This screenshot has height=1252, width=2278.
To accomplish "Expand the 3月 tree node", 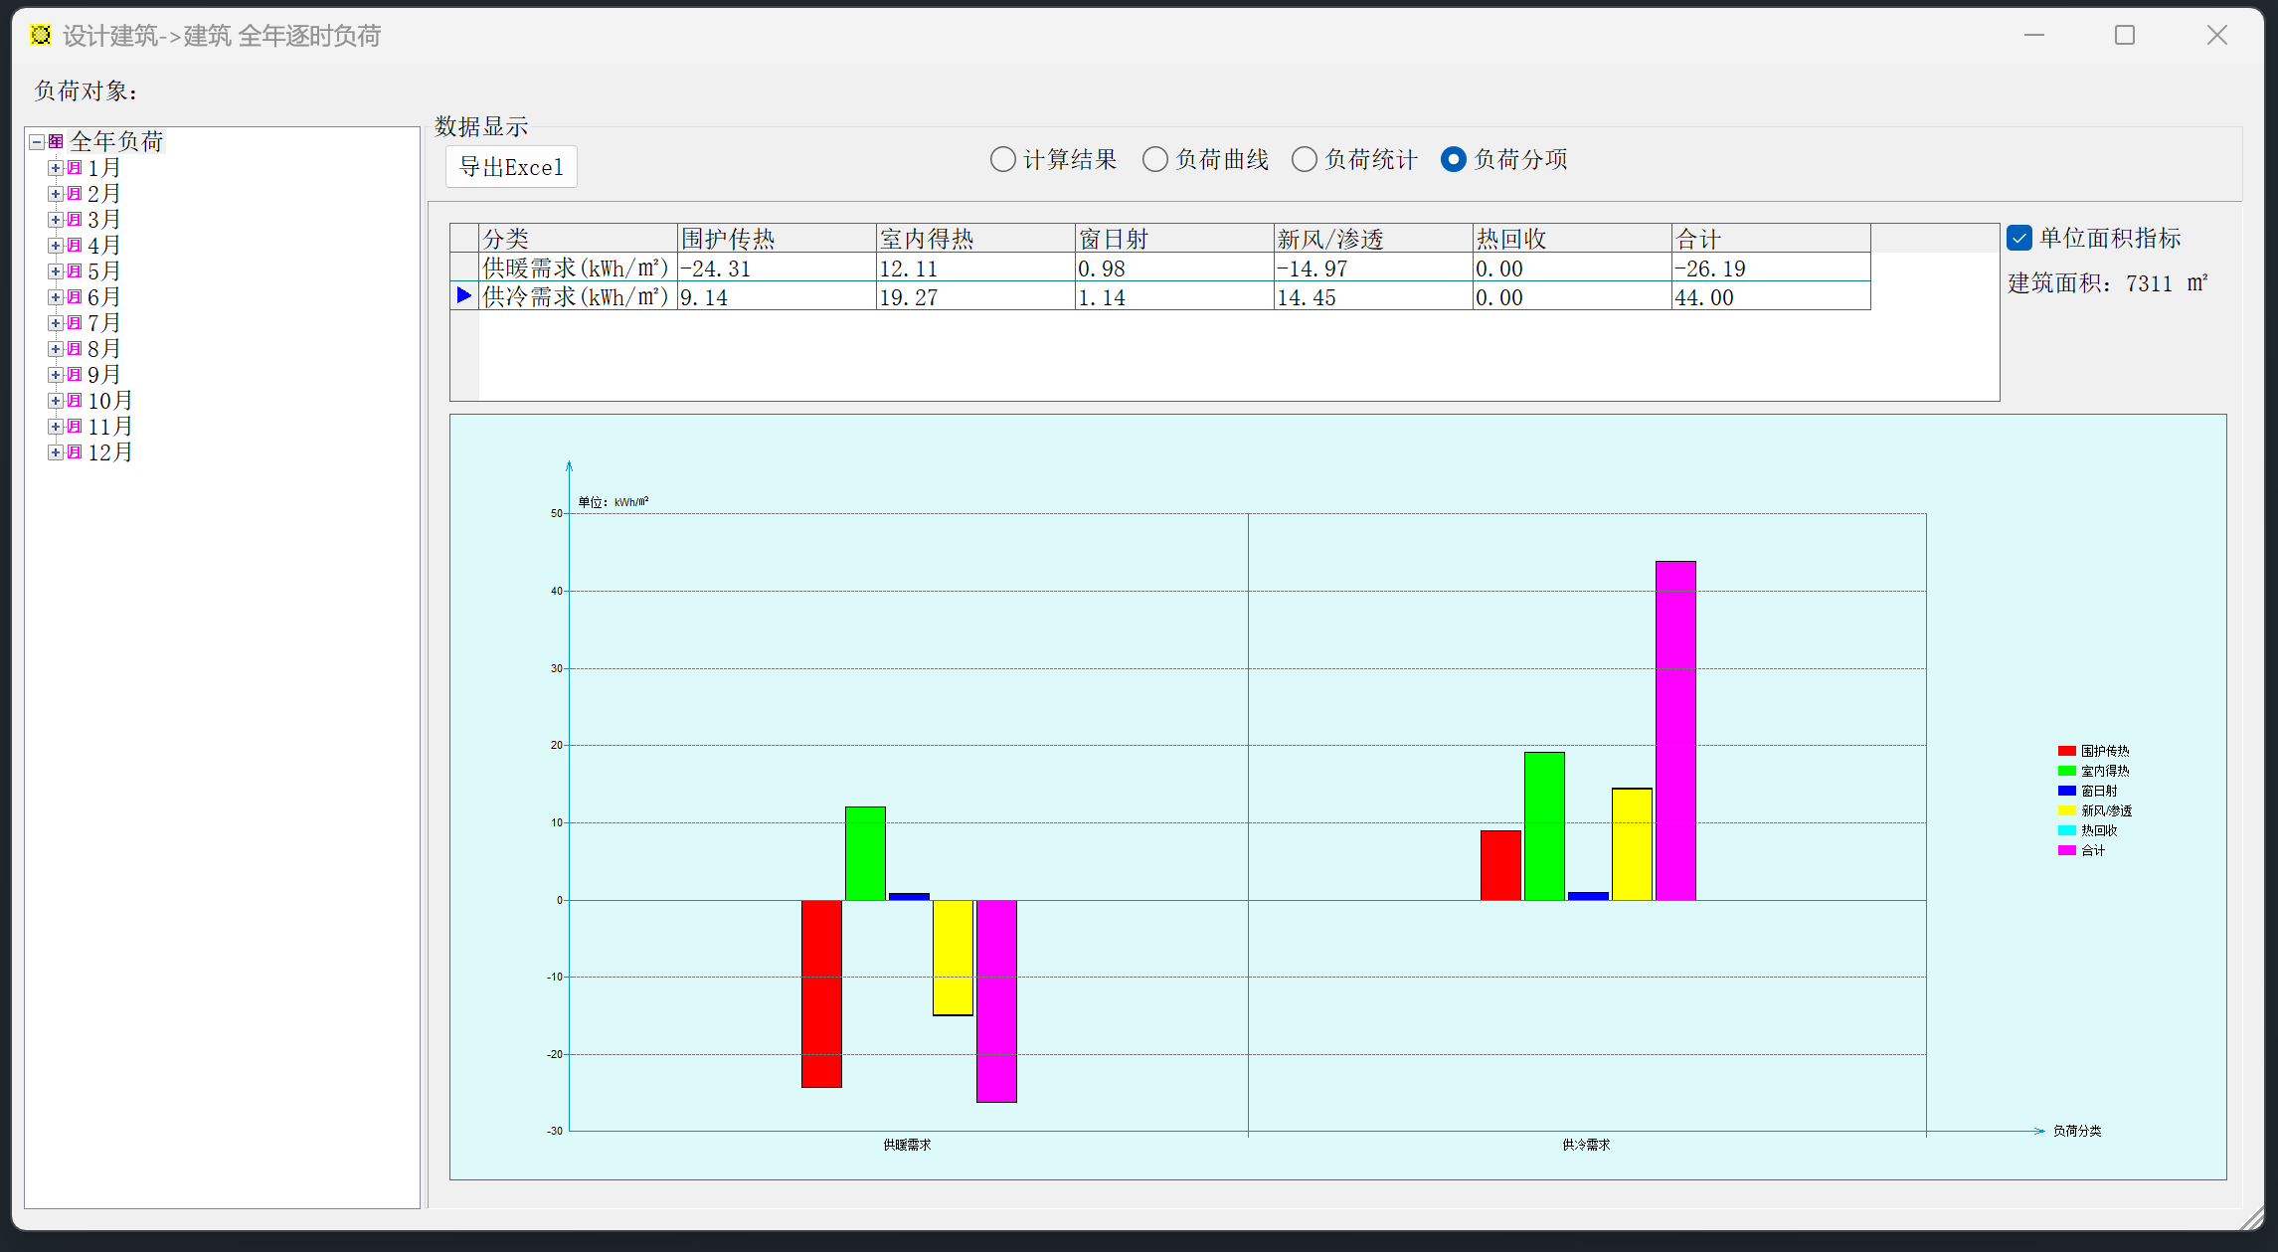I will coord(56,220).
